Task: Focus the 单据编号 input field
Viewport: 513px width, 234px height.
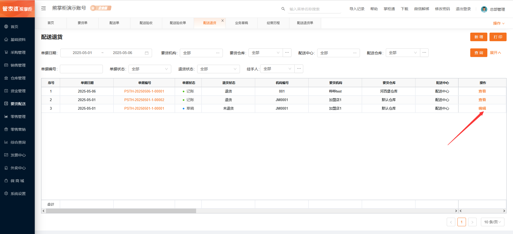Action: click(x=81, y=69)
